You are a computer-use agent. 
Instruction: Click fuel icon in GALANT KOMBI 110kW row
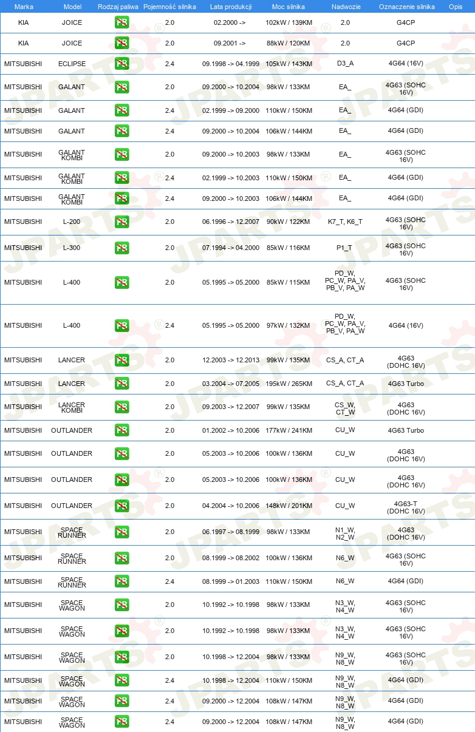pos(121,178)
